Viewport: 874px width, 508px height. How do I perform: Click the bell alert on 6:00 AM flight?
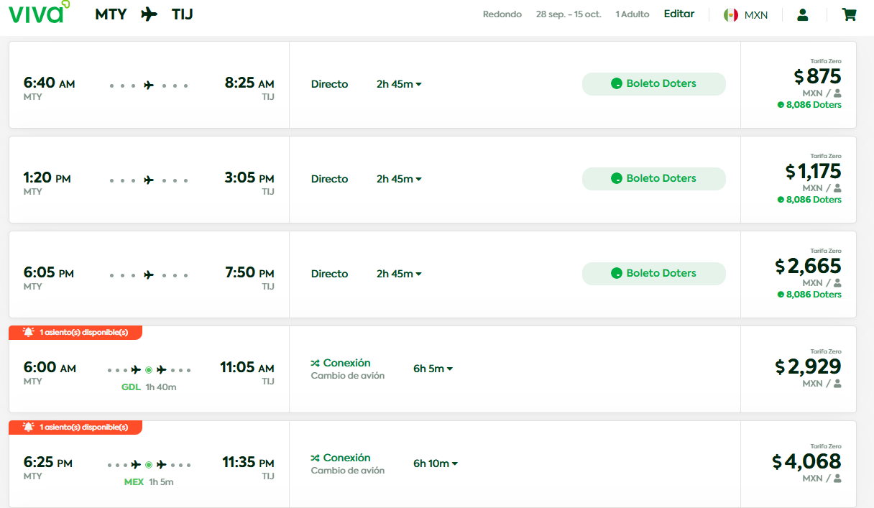point(29,332)
